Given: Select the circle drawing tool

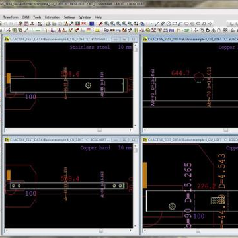Looking at the screenshot, I should coord(169,24).
